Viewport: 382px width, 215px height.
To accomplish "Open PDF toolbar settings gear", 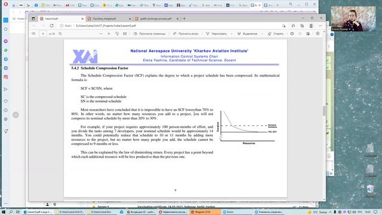I will coord(318,33).
